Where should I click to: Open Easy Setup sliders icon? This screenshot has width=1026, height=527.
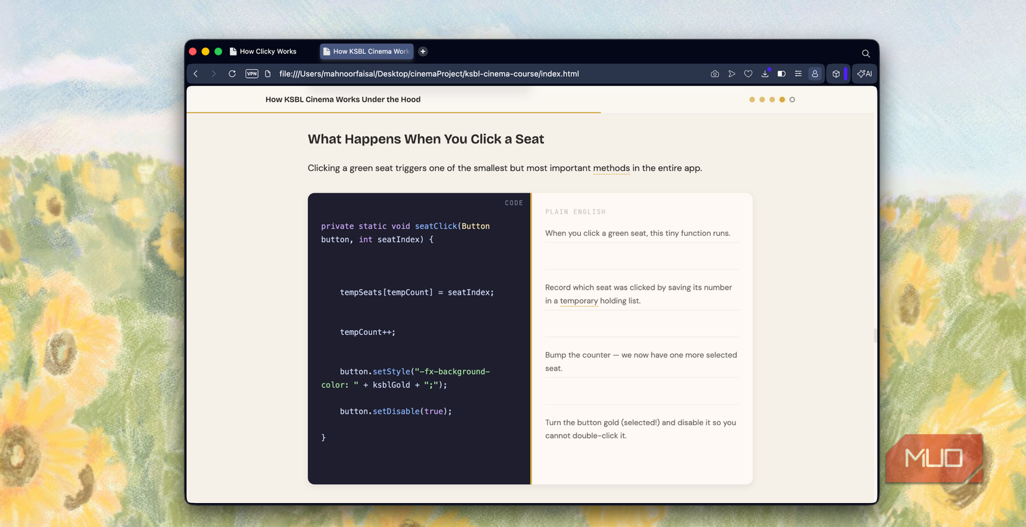[798, 74]
